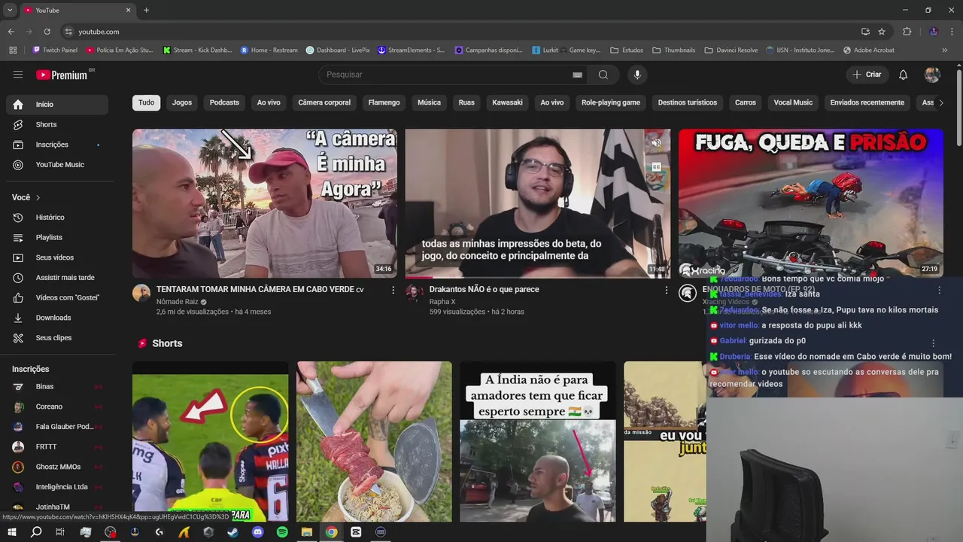Screen dimensions: 963x542
Task: Open the Shorts sidebar item
Action: [57, 124]
